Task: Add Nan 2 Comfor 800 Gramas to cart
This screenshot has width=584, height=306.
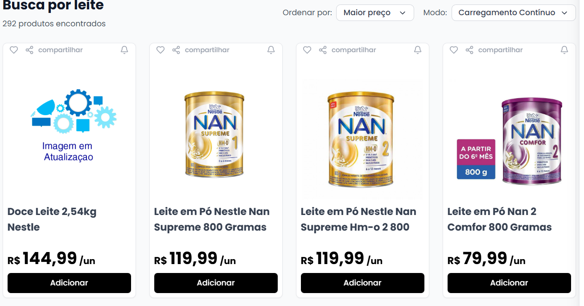Action: tap(509, 283)
